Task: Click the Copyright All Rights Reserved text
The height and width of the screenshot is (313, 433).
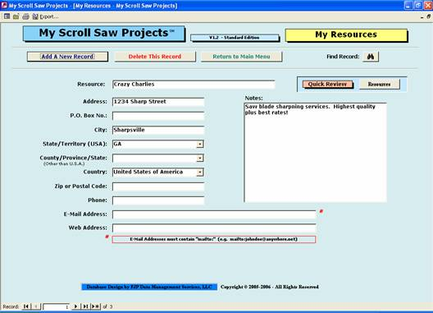Action: [x=270, y=287]
